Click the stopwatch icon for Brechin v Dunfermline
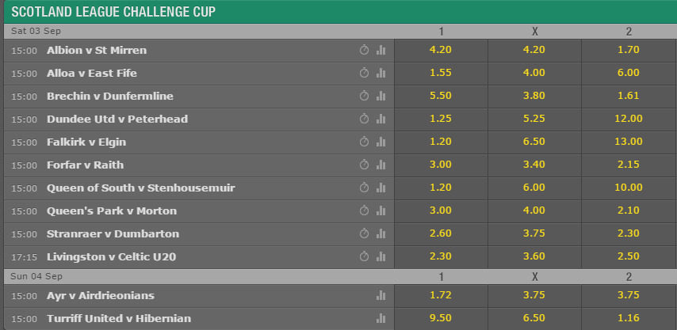This screenshot has height=330, width=677. (x=364, y=96)
